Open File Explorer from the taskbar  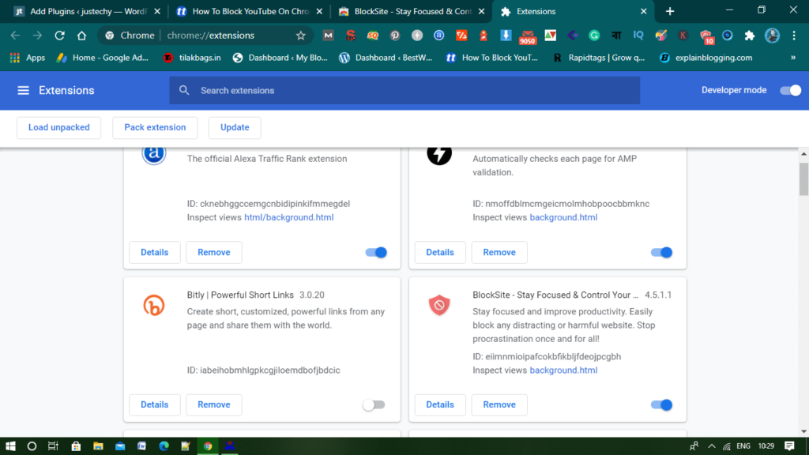click(x=98, y=446)
